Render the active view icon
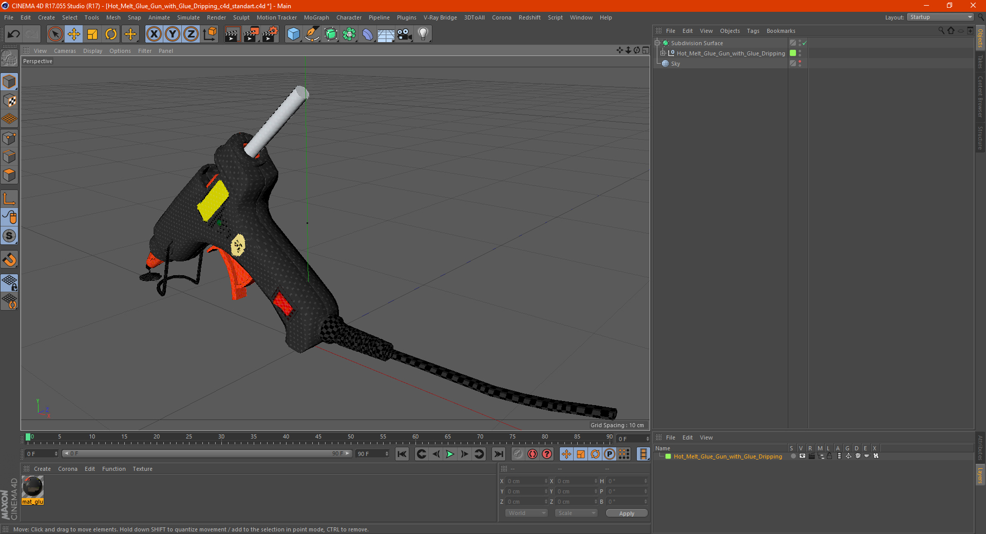The width and height of the screenshot is (986, 534). [232, 34]
